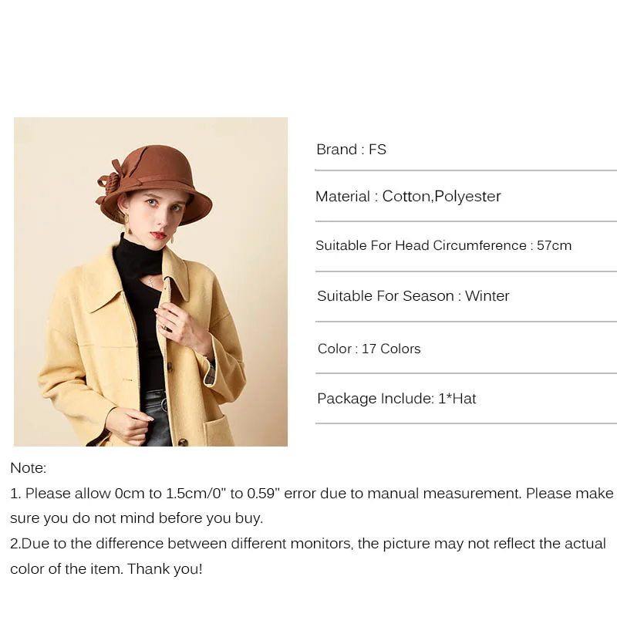
Task: Click the "Color : 17 Colors" text
Action: click(369, 349)
